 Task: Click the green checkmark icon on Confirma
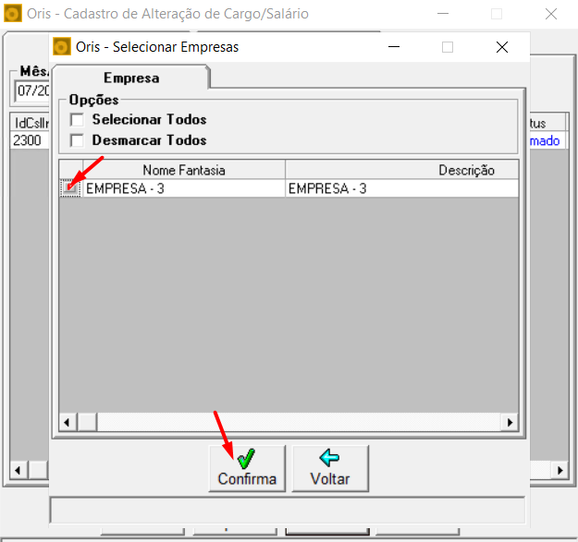pos(246,459)
